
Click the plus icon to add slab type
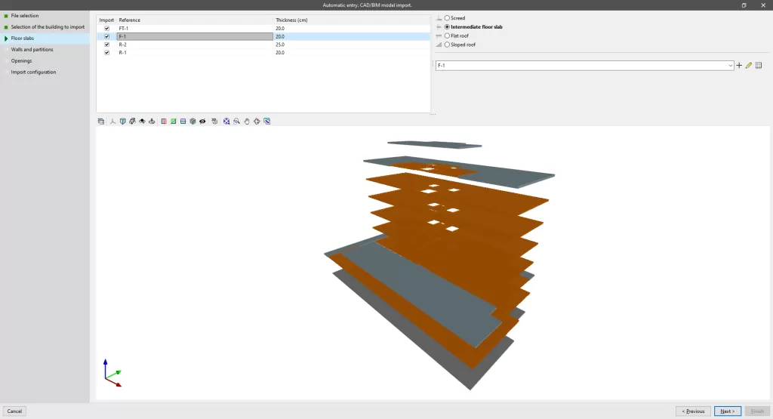pyautogui.click(x=739, y=66)
